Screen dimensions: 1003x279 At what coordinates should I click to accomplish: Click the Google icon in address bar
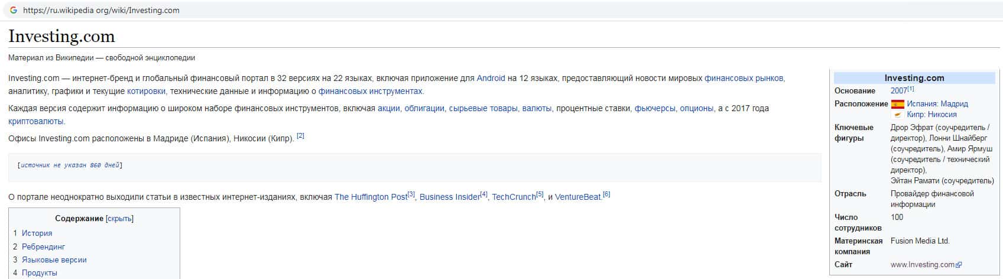(x=13, y=10)
